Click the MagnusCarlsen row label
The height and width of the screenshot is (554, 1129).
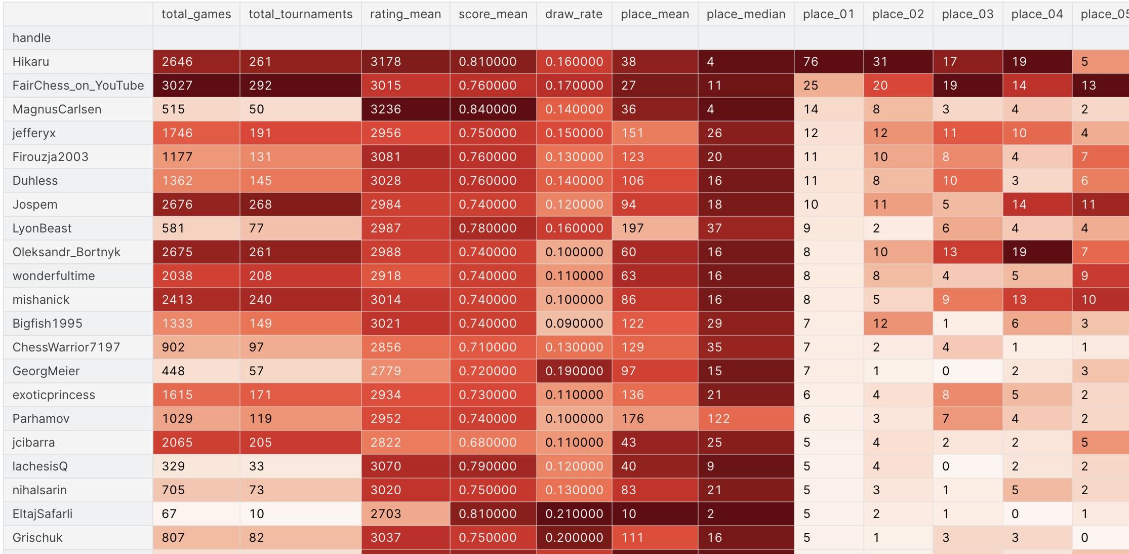pos(57,109)
